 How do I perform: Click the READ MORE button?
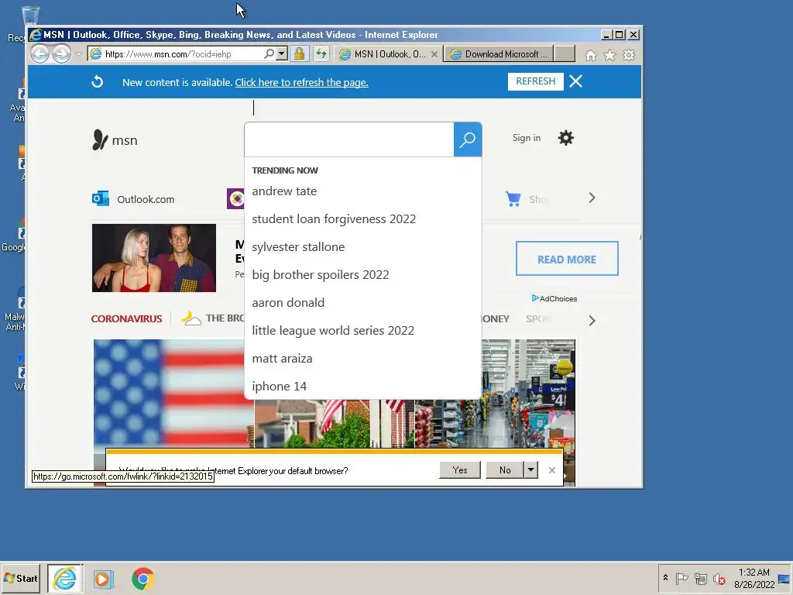567,259
